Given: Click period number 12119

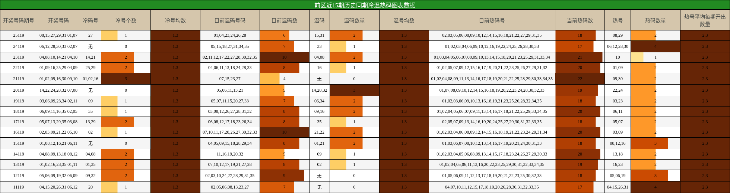Looking at the screenshot, I should [19, 176].
